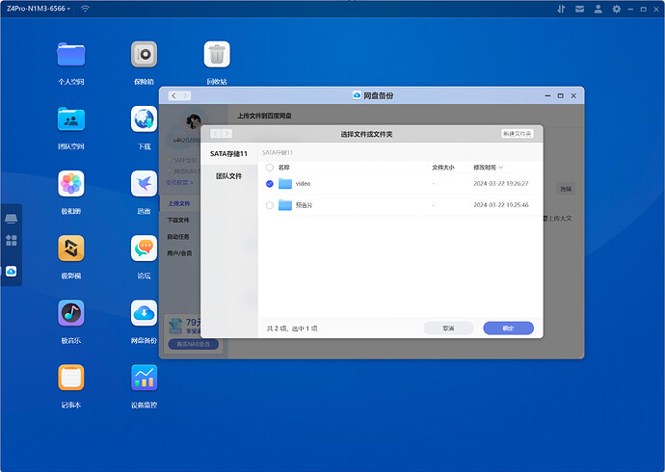Open the 设备监控 device monitor icon
Image resolution: width=665 pixels, height=472 pixels.
pos(144,378)
